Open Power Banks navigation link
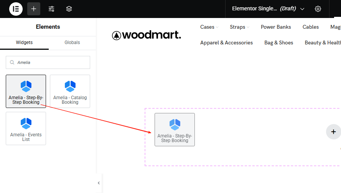 pyautogui.click(x=276, y=27)
